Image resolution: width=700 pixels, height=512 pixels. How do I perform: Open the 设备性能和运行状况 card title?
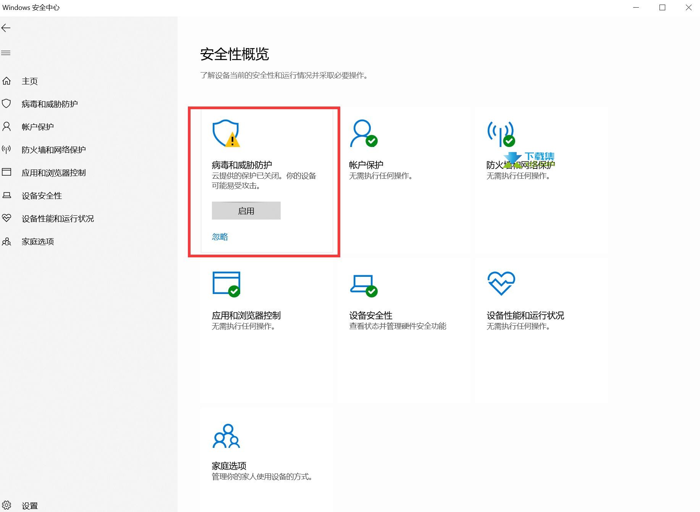[525, 315]
